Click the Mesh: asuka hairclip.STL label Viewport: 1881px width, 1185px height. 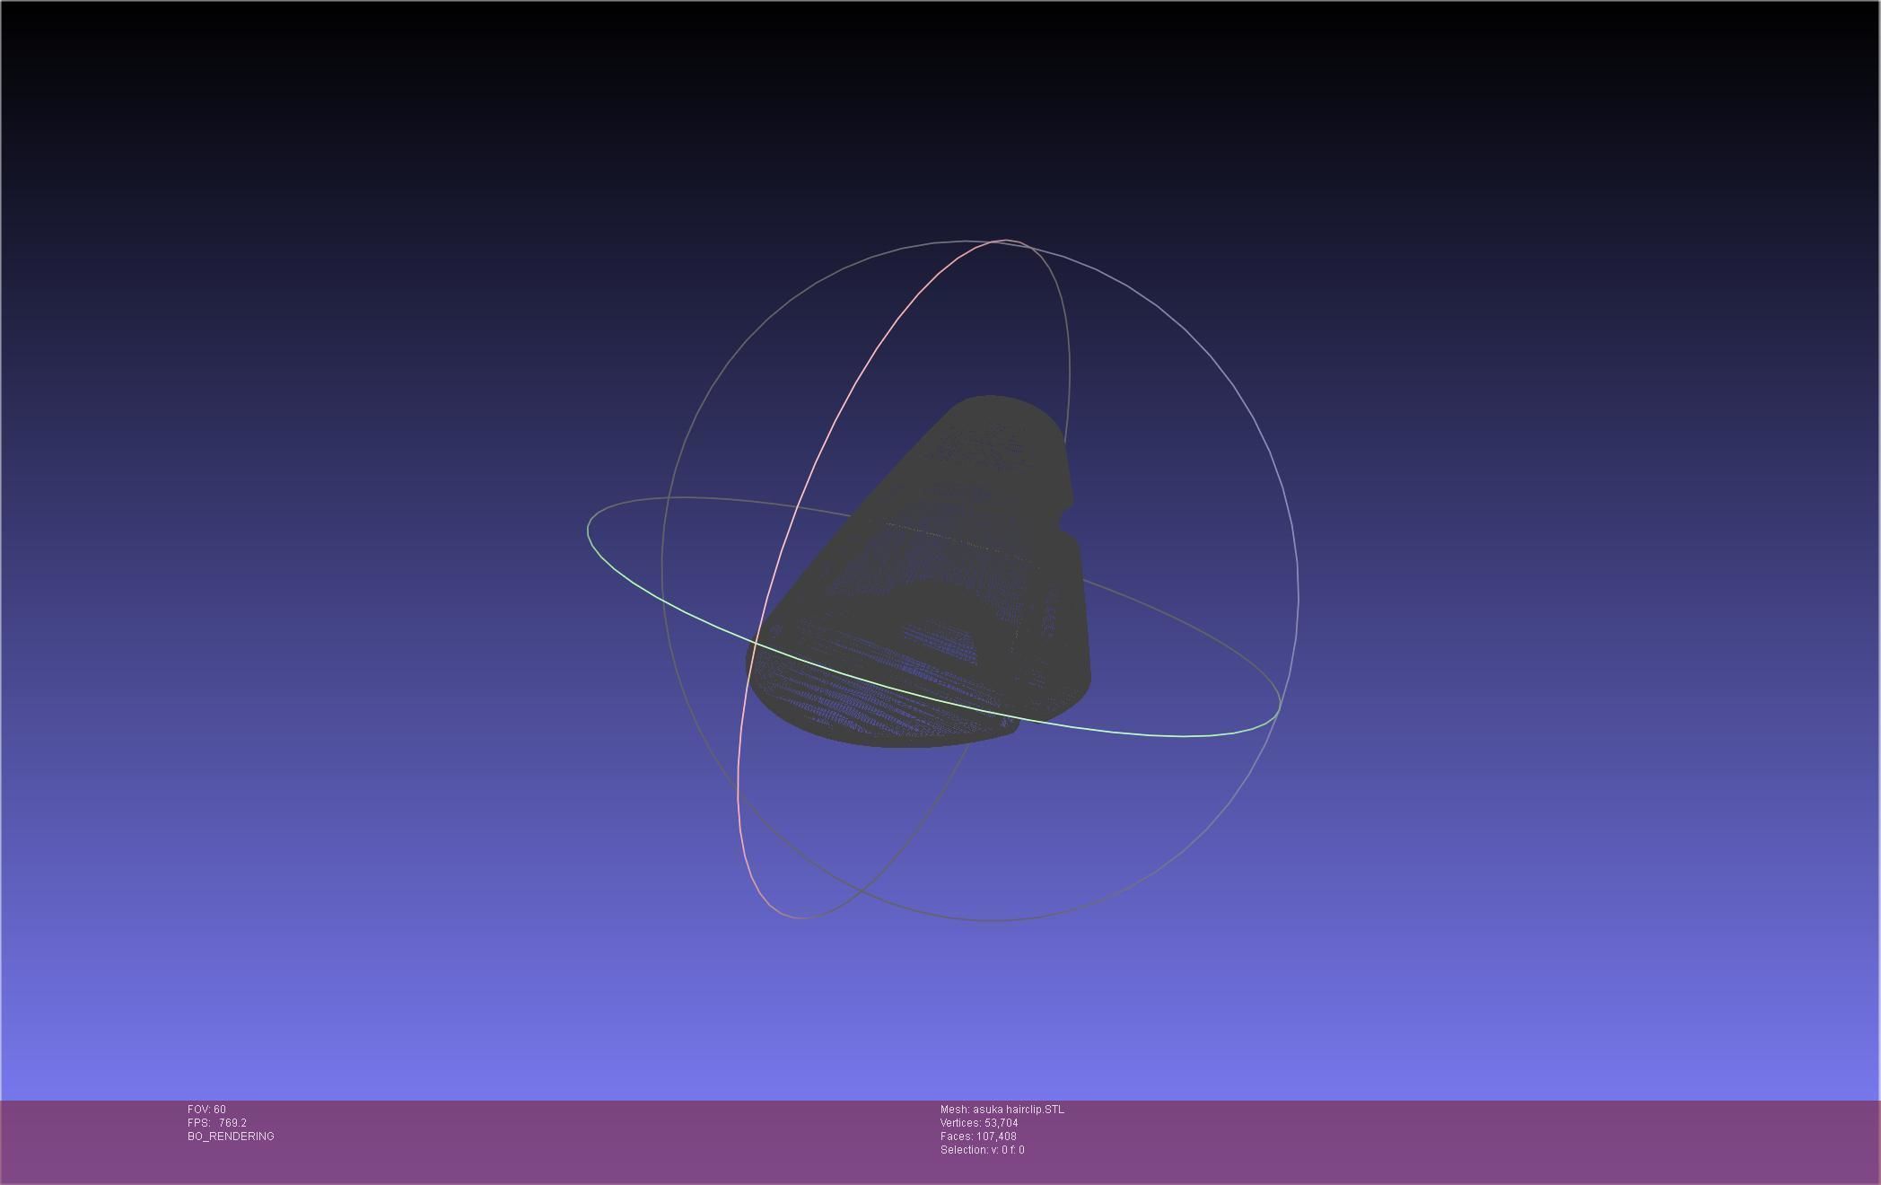pos(1002,1110)
